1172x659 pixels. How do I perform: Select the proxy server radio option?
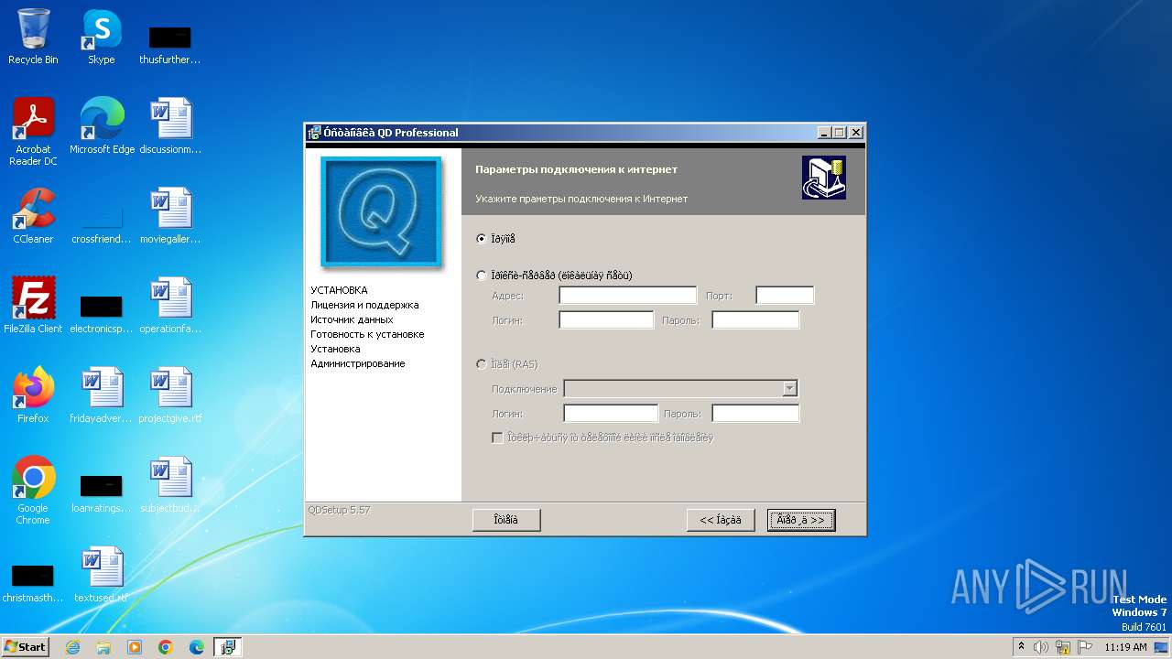pos(482,275)
